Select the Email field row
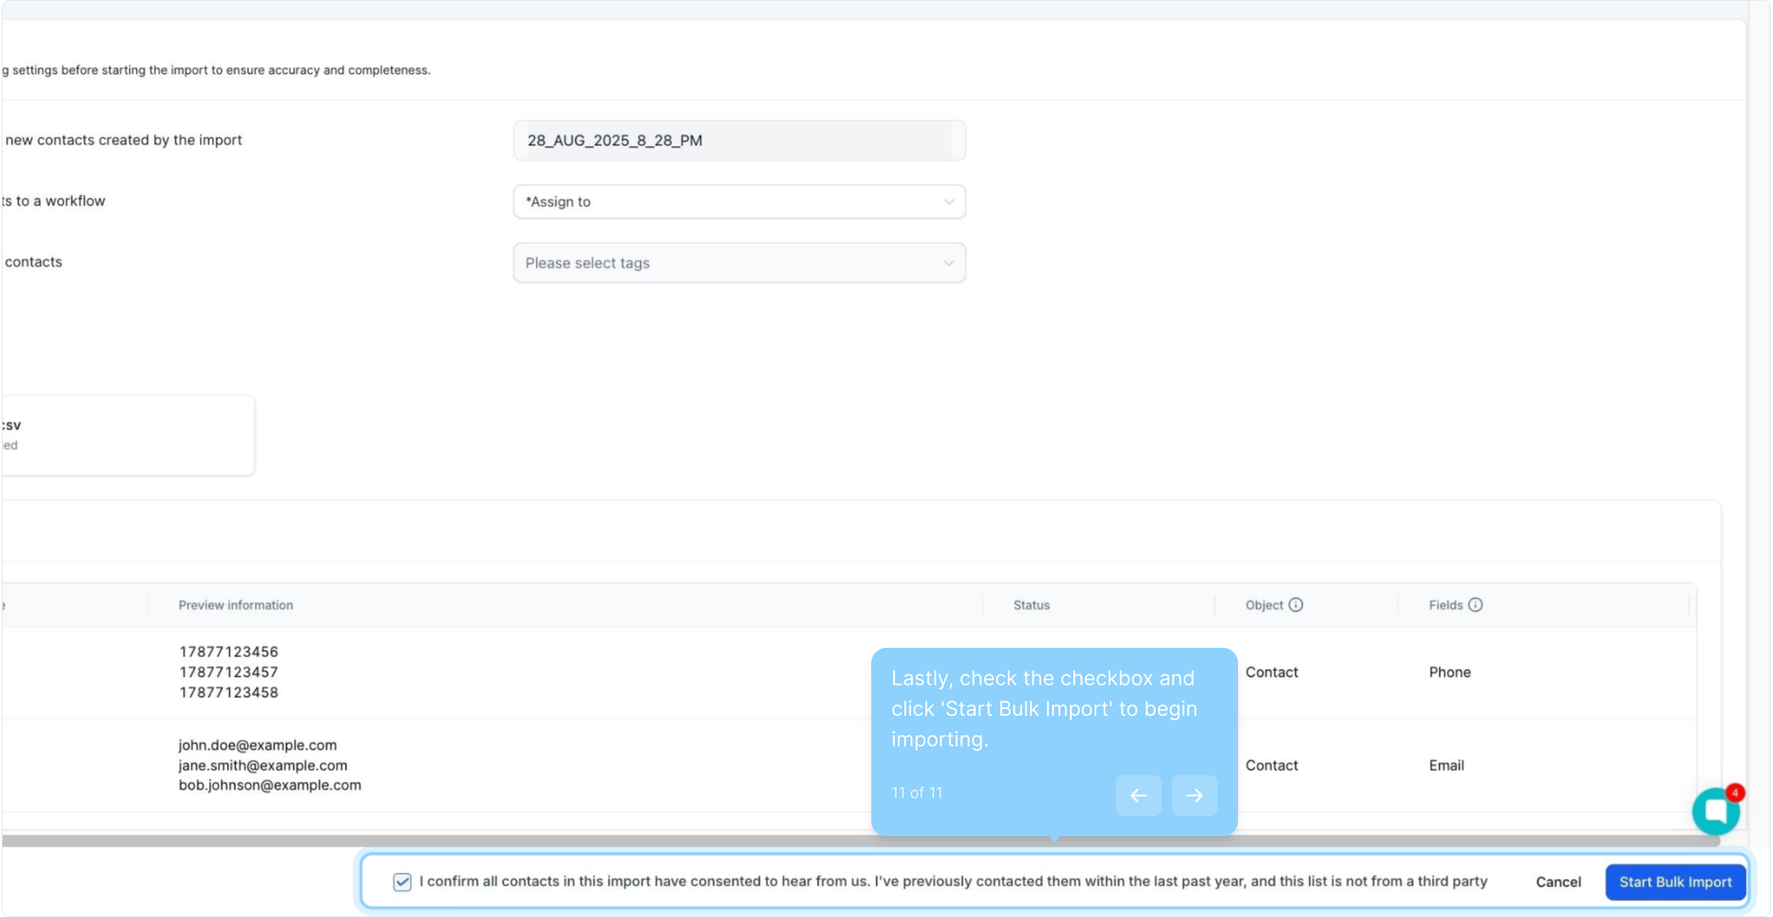The height and width of the screenshot is (917, 1773). click(x=1446, y=766)
